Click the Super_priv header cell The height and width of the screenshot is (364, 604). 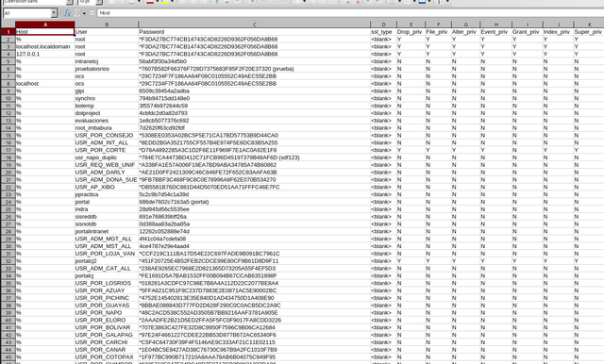click(589, 32)
